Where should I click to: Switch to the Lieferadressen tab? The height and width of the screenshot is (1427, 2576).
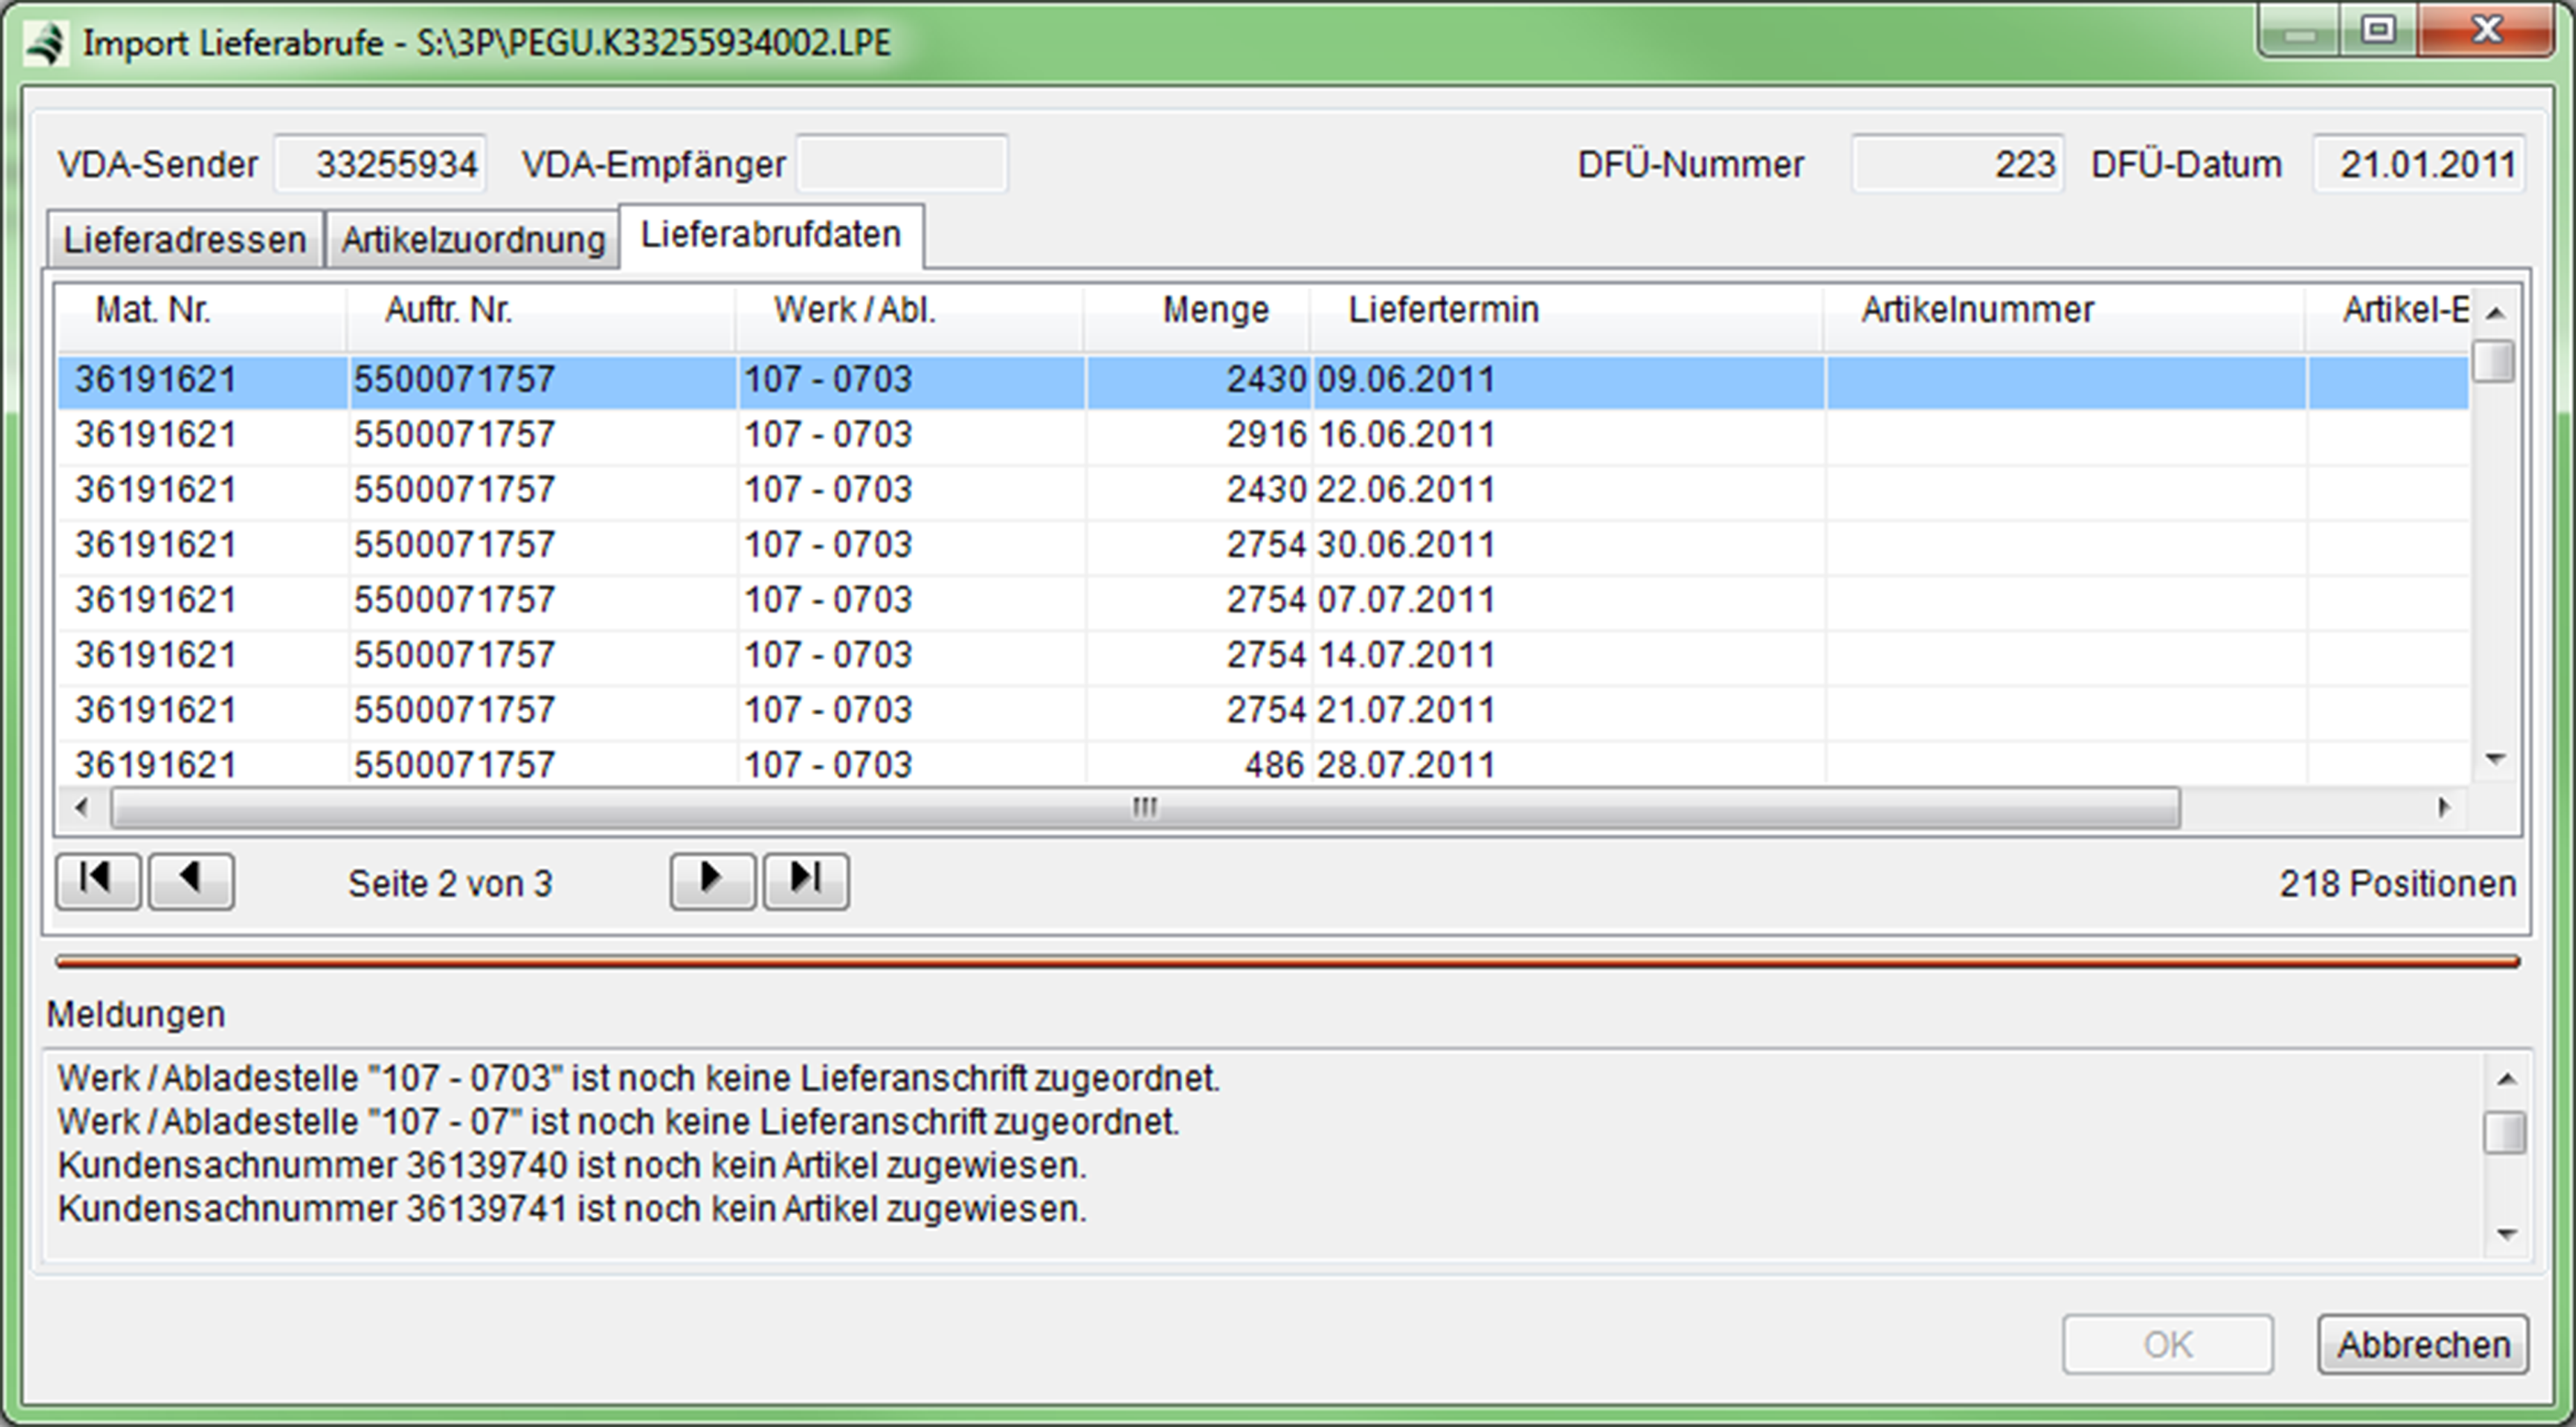click(x=185, y=240)
